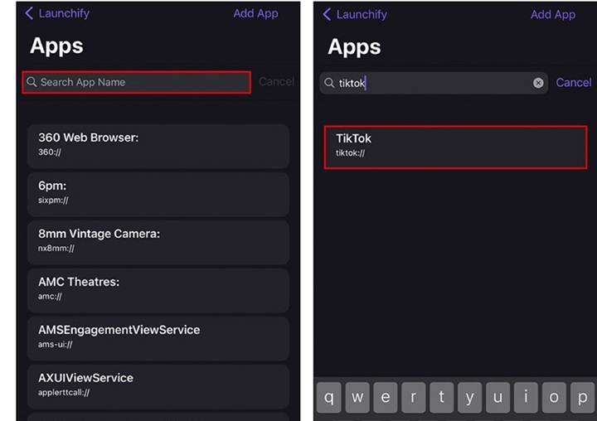This screenshot has width=597, height=421.
Task: Select 8mm Vintage Camera entry
Action: (x=158, y=243)
